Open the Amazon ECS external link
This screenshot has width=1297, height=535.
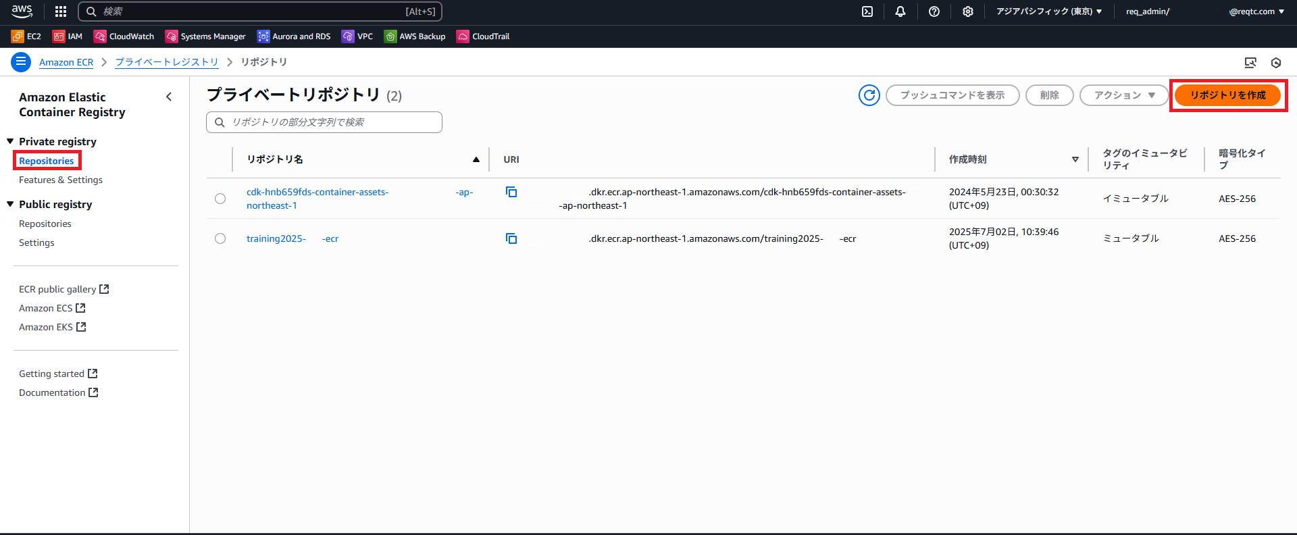pyautogui.click(x=52, y=308)
